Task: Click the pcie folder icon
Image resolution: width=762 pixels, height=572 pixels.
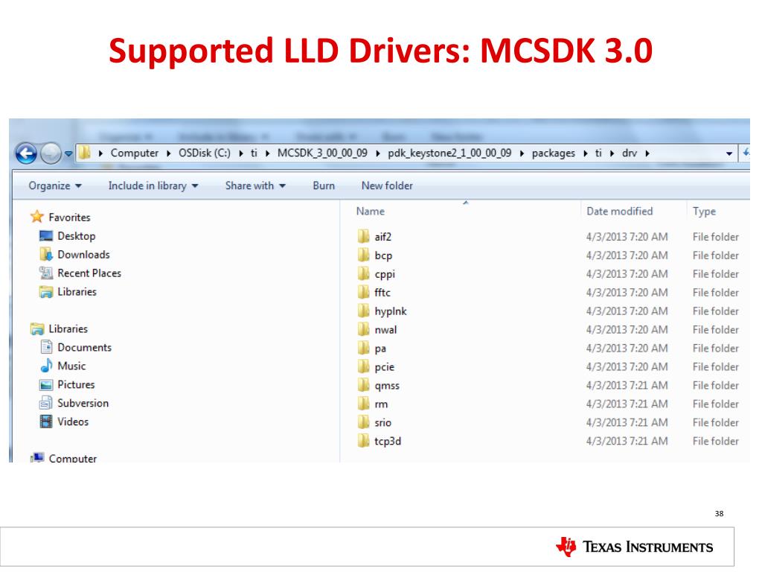Action: [363, 366]
